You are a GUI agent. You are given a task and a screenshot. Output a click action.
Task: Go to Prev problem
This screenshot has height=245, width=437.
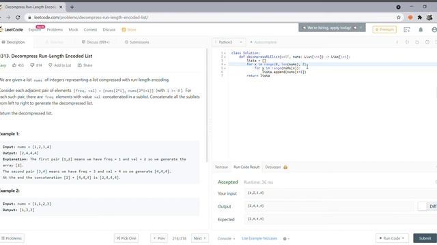159,238
